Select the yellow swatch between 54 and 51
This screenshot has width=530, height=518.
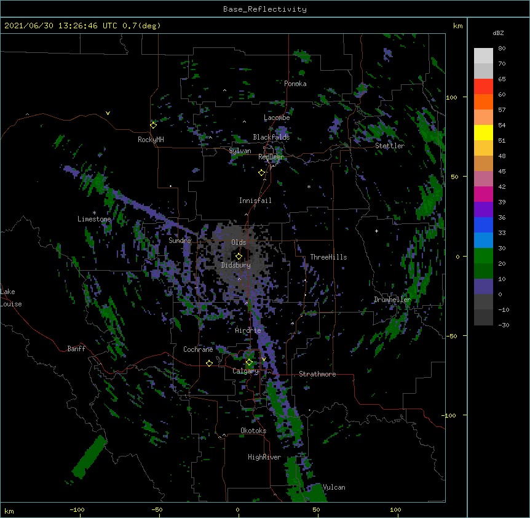483,132
